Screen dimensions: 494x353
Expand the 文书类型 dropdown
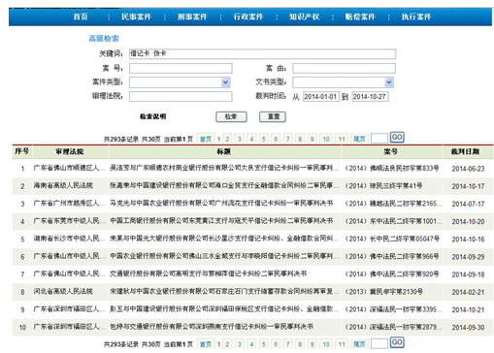tap(344, 82)
